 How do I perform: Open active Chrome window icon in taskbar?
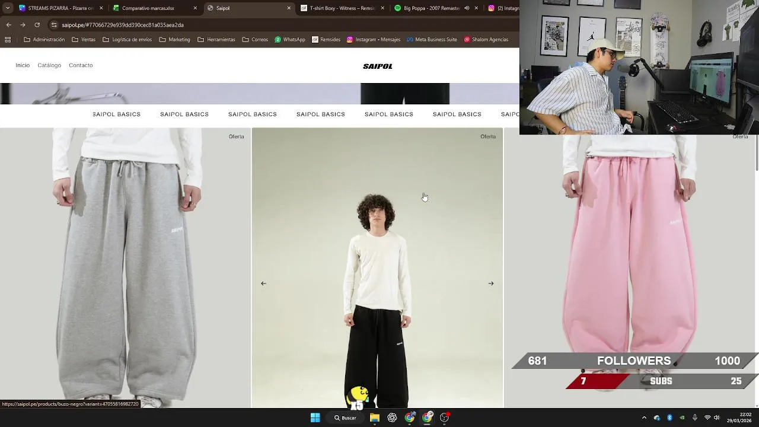[428, 418]
